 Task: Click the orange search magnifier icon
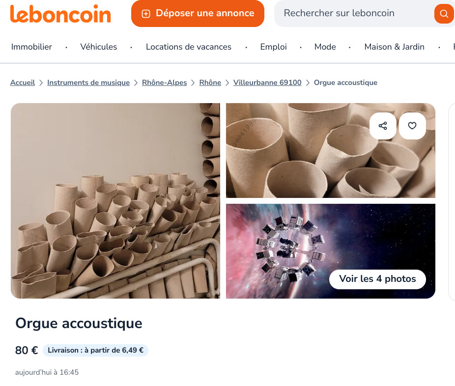444,13
